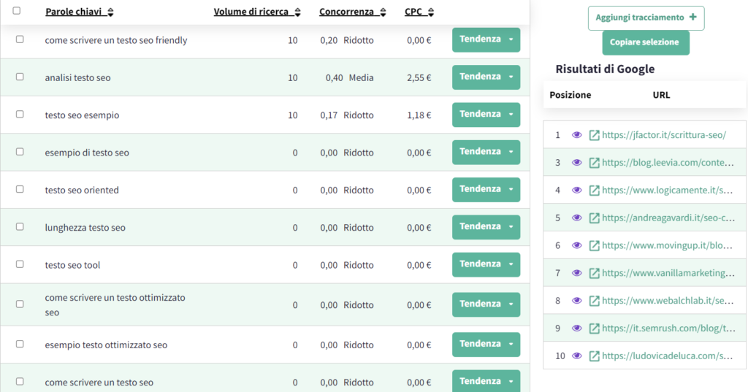This screenshot has height=392, width=748.
Task: Click the sort arrows beside Parole chiavi
Action: (x=110, y=12)
